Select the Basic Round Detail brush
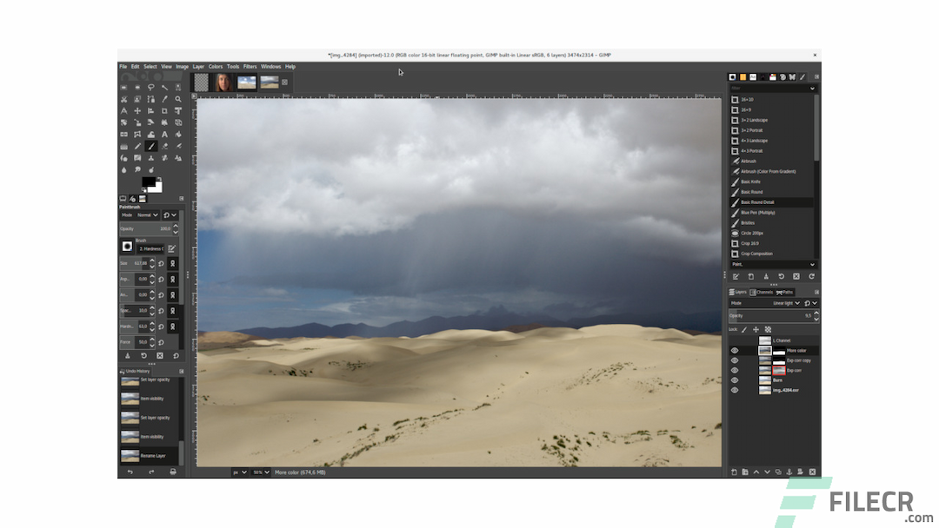The image size is (939, 528). click(772, 201)
